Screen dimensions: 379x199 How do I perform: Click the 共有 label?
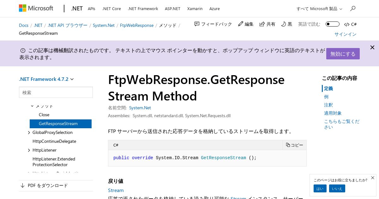[x=271, y=24]
